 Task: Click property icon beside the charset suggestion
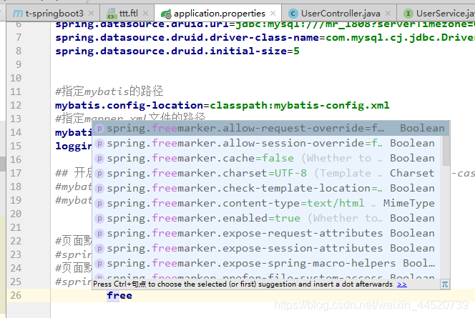click(x=99, y=174)
